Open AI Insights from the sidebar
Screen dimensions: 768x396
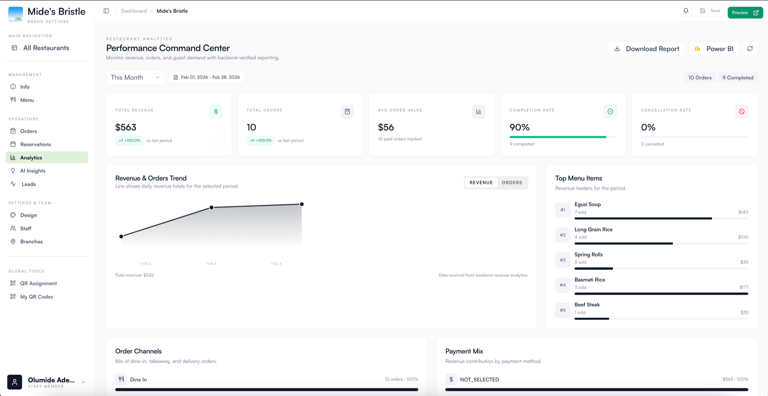32,170
